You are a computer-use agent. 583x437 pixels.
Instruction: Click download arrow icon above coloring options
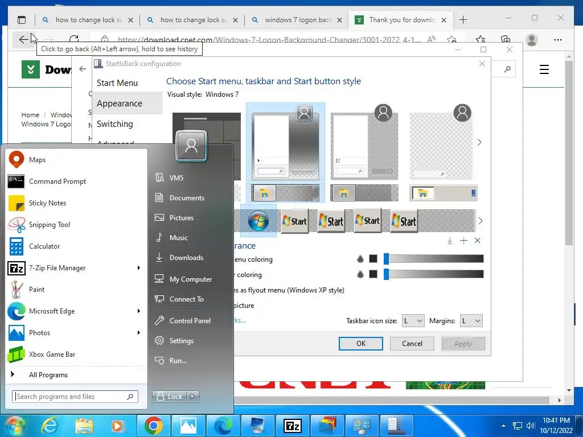click(450, 241)
